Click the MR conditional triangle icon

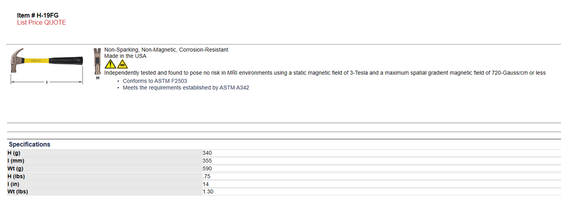pyautogui.click(x=122, y=64)
